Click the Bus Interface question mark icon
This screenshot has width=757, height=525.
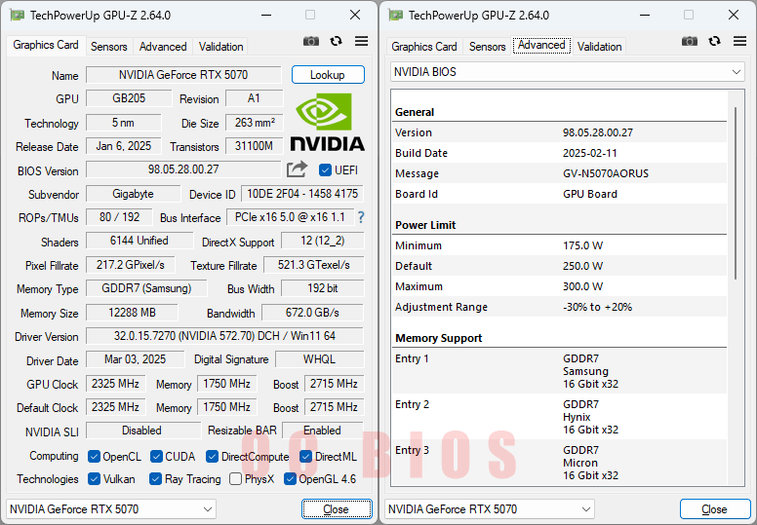(361, 217)
